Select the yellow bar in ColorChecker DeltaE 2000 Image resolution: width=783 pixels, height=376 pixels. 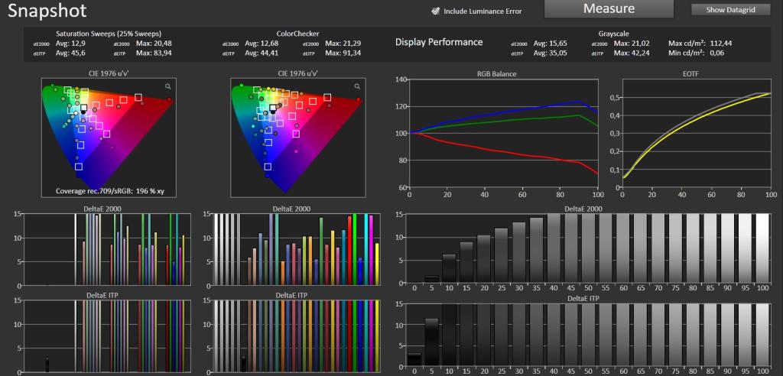click(377, 264)
